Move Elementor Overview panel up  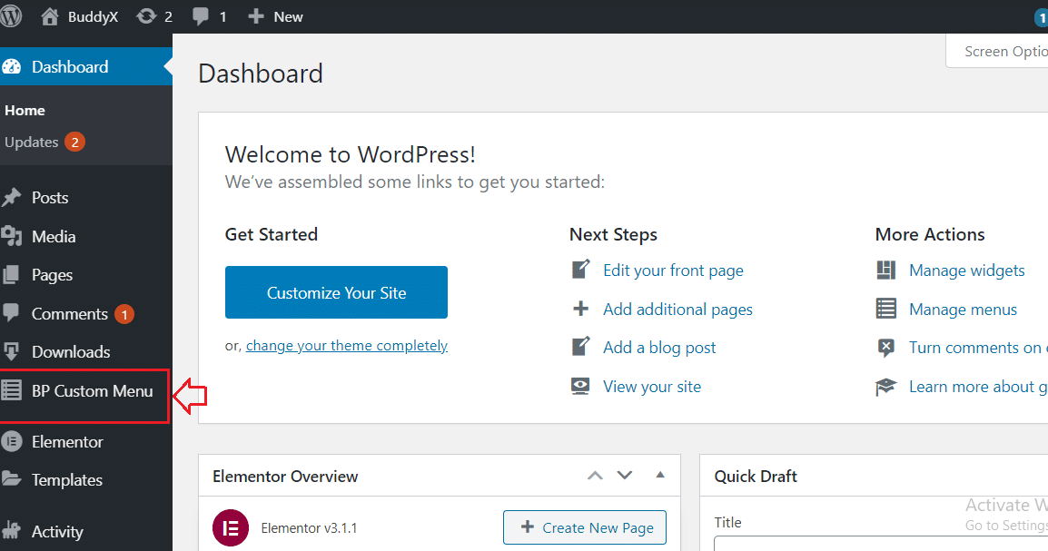click(595, 476)
